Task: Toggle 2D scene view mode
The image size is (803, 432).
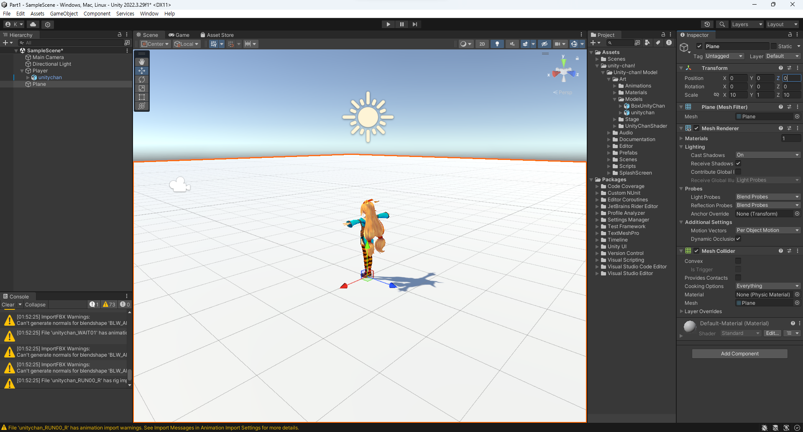Action: (x=482, y=44)
